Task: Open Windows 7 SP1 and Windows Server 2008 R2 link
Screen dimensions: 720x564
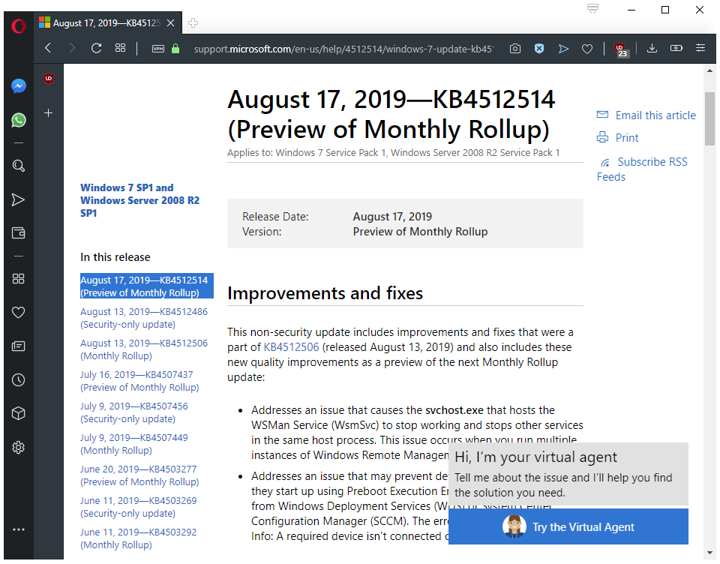Action: pyautogui.click(x=140, y=200)
